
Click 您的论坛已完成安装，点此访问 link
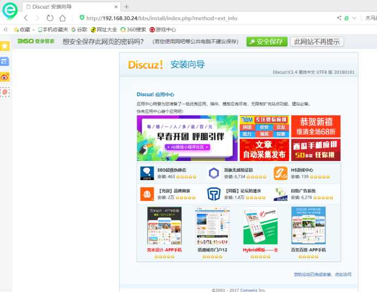(323, 275)
